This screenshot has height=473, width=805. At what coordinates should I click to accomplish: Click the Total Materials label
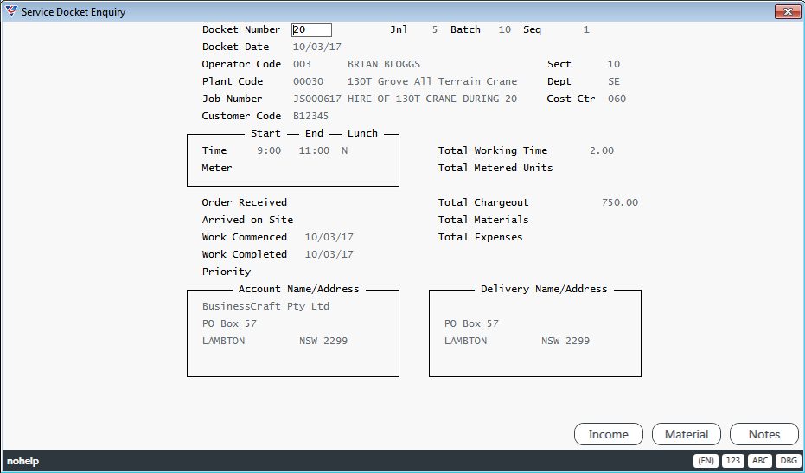point(483,220)
